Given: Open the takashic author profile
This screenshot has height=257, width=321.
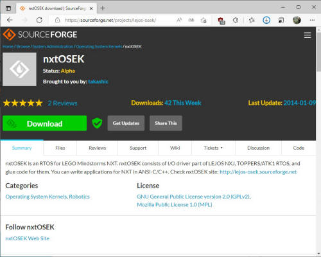Looking at the screenshot, I should point(98,82).
